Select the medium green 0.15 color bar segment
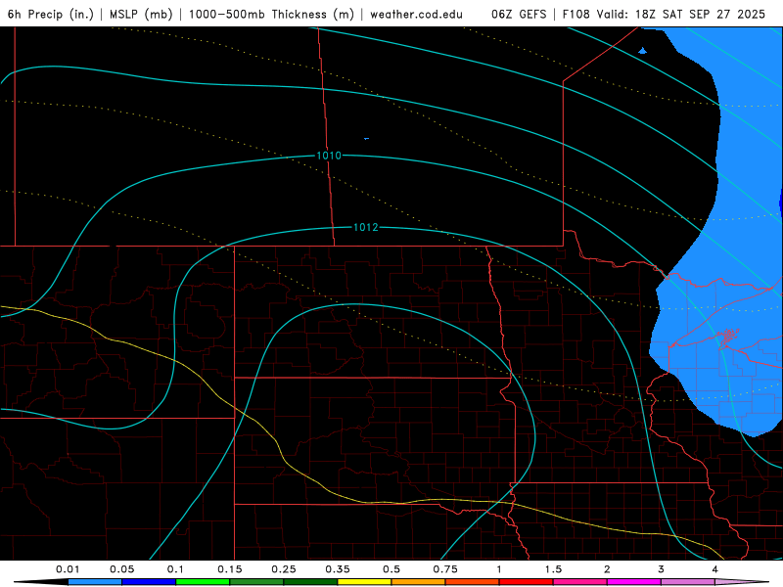 click(x=256, y=582)
